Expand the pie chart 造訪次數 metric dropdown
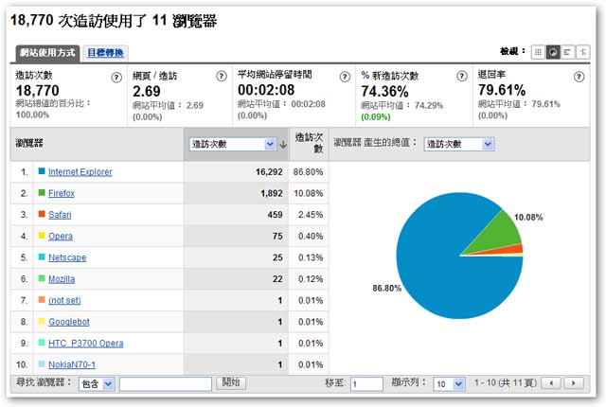The height and width of the screenshot is (407, 606). click(459, 144)
